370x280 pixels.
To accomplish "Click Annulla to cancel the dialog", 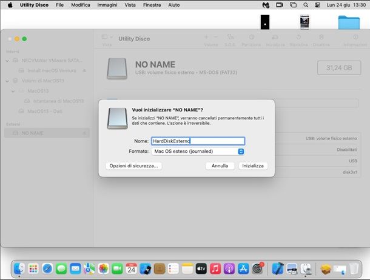I will [x=220, y=166].
